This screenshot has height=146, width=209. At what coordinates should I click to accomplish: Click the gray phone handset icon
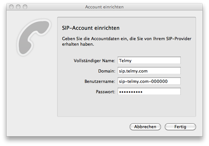tap(34, 37)
